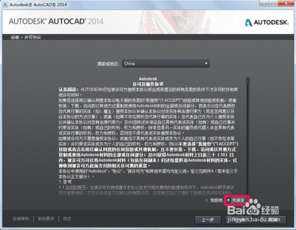Minimize the AutoCAD 2014 installer window
Viewport: 296px width, 230px height.
(x=265, y=3)
